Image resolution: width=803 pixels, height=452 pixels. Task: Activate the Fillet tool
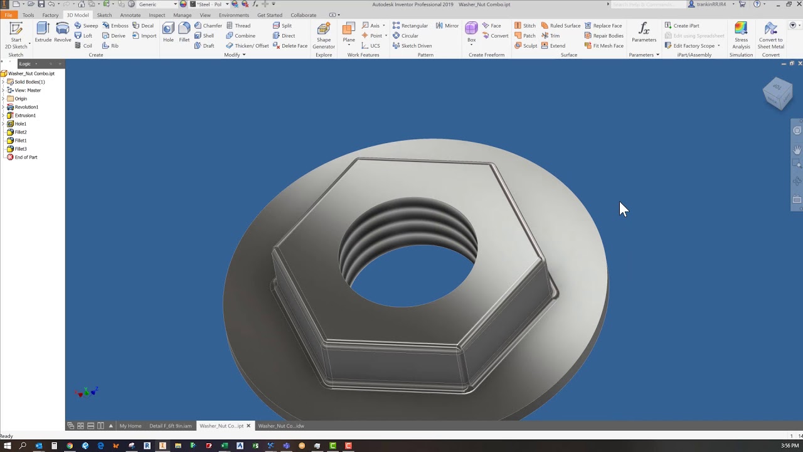[184, 33]
